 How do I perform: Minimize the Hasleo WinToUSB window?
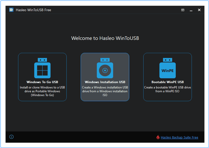click(x=191, y=10)
